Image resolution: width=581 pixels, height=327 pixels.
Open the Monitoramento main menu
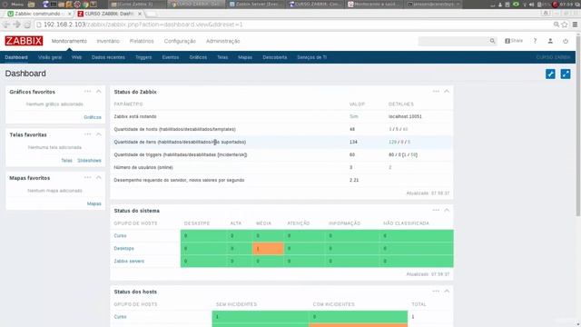pos(69,41)
